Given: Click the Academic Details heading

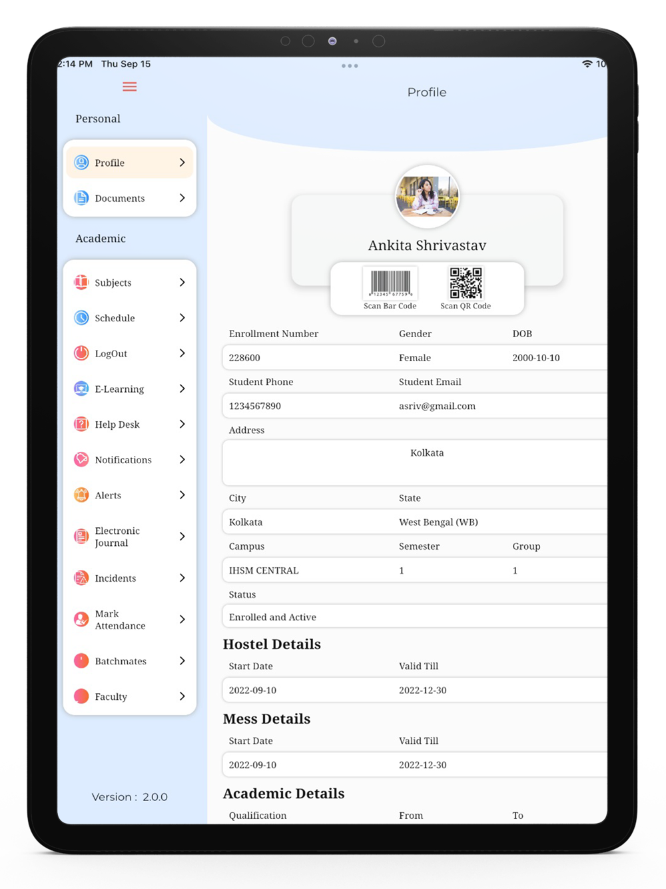Looking at the screenshot, I should pos(284,794).
